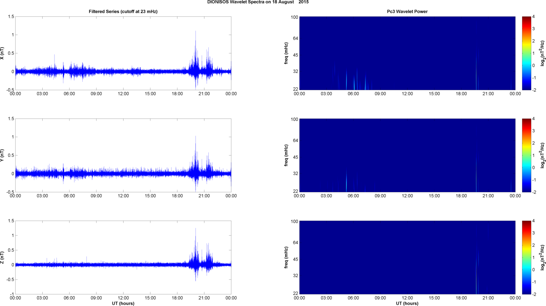Screen dimensions: 546x306
Task: Click the '12:00' tick under the top spectrogram
Action: point(407,94)
